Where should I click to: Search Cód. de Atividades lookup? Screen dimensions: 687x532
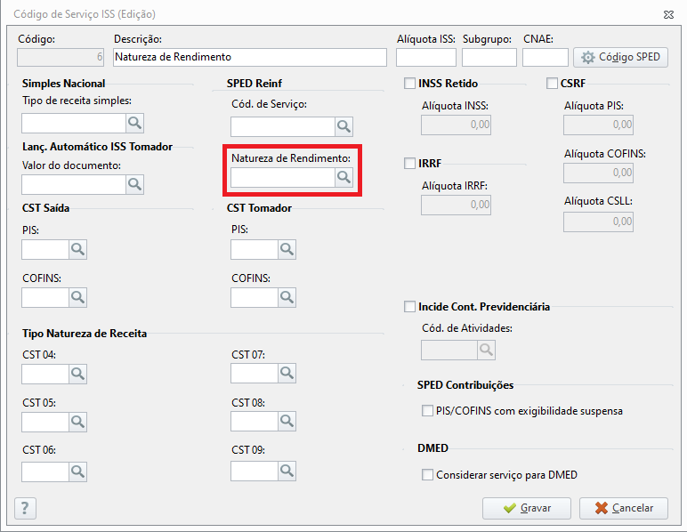click(487, 350)
